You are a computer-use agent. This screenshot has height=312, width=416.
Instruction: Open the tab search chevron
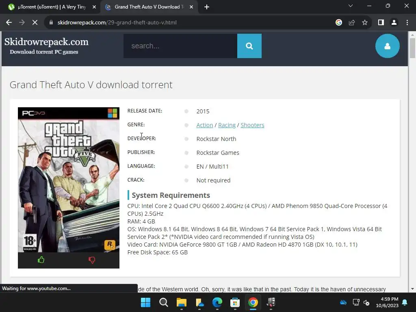coord(351,6)
